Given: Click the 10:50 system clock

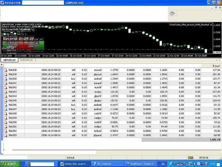Looking at the screenshot, I should pyautogui.click(x=212, y=164).
